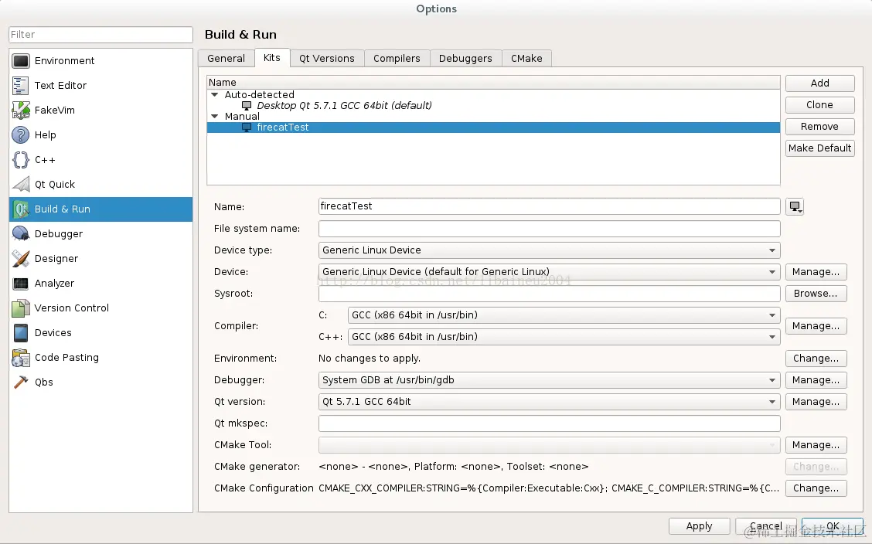
Task: Click the Cancel button
Action: (766, 526)
